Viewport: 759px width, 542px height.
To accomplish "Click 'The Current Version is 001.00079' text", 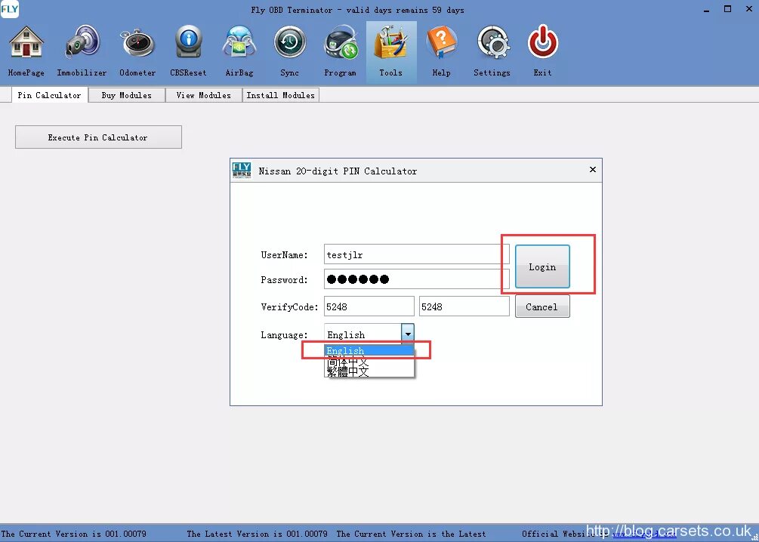I will coord(73,534).
